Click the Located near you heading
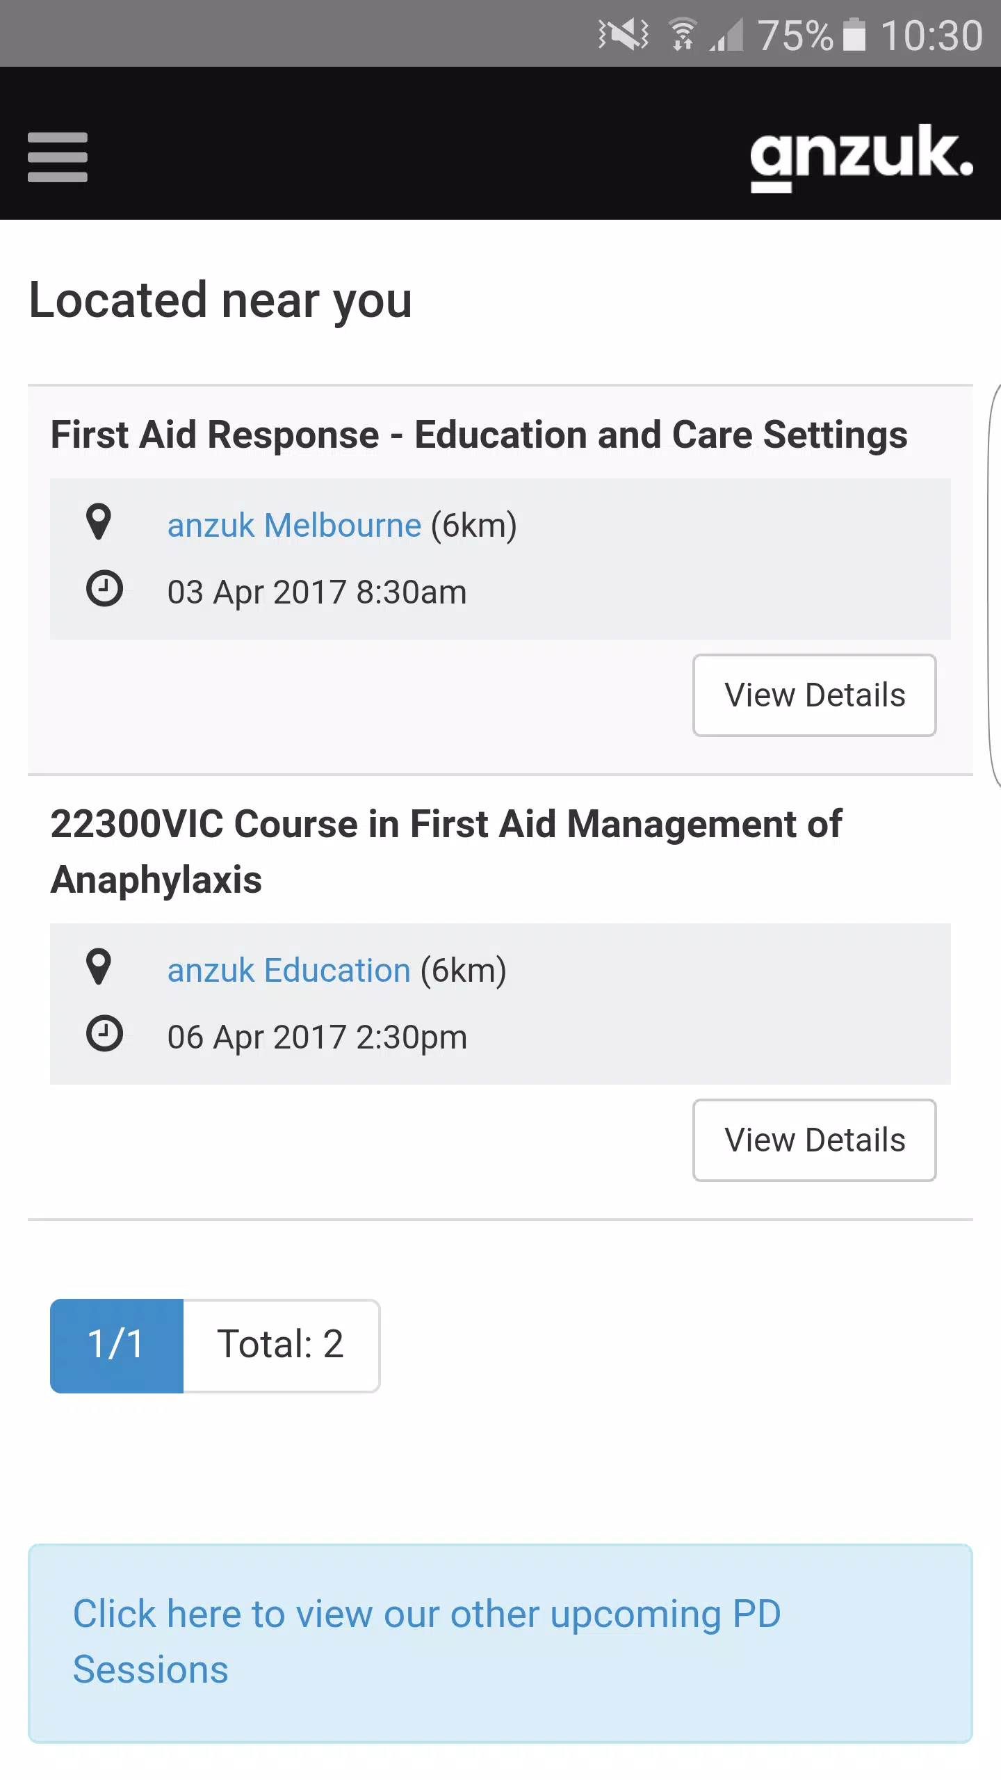The width and height of the screenshot is (1001, 1780). pyautogui.click(x=220, y=300)
